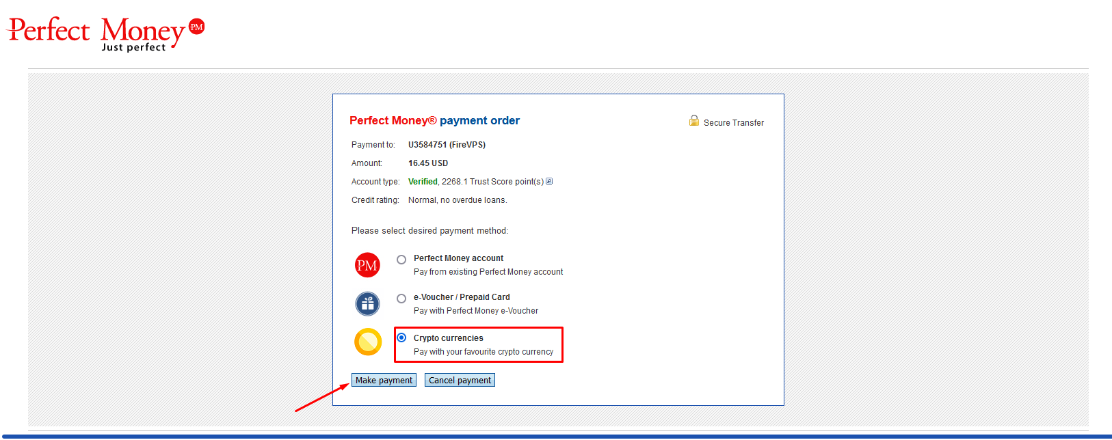Select the Crypto currencies radio button
The height and width of the screenshot is (440, 1112).
401,338
